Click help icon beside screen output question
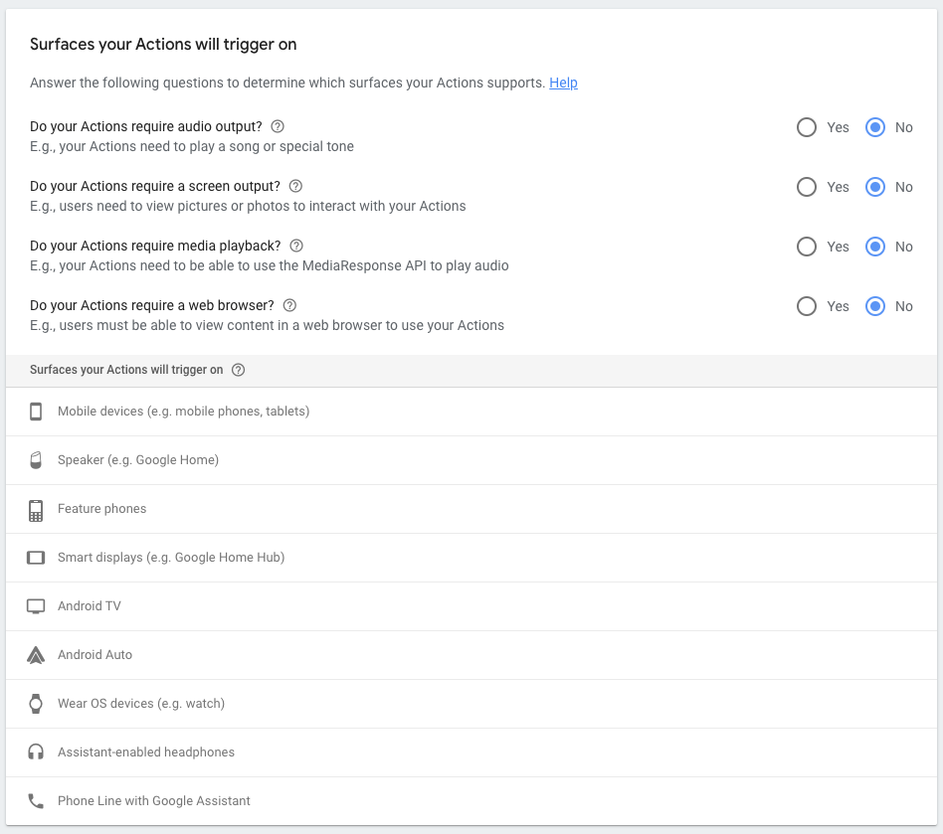The width and height of the screenshot is (943, 834). click(x=295, y=186)
